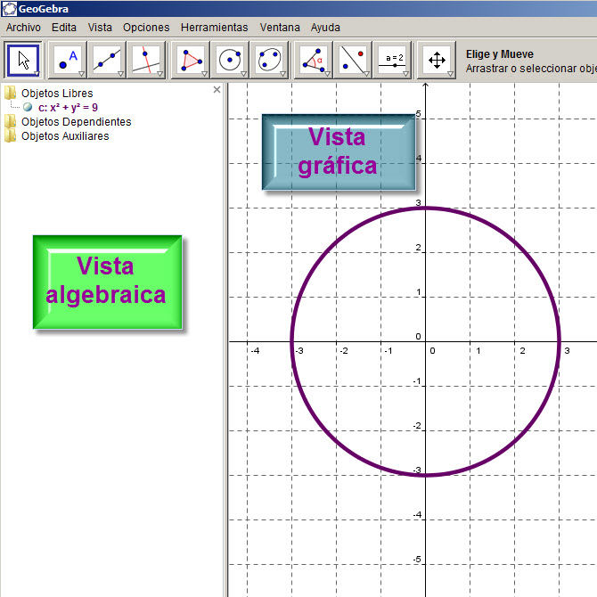Open the Archivo menu

point(23,28)
